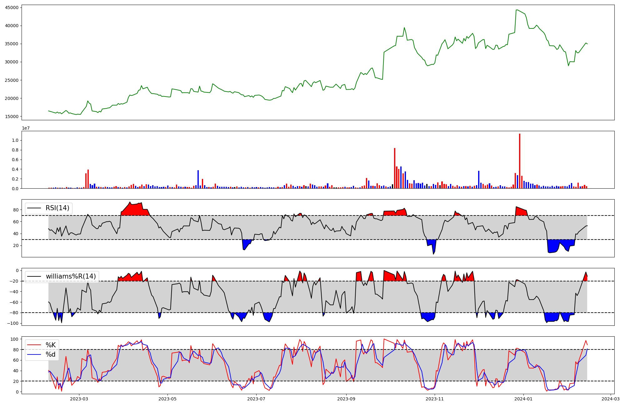The width and height of the screenshot is (625, 406).
Task: Click the RSI(14) legend label
Action: pos(57,208)
